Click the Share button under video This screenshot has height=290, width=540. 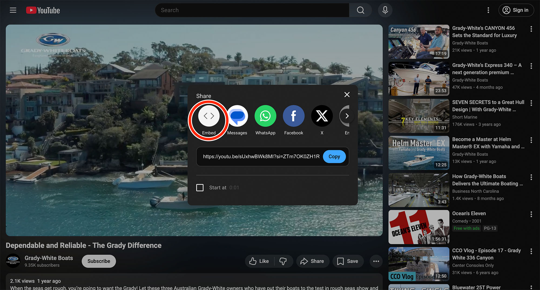coord(312,261)
